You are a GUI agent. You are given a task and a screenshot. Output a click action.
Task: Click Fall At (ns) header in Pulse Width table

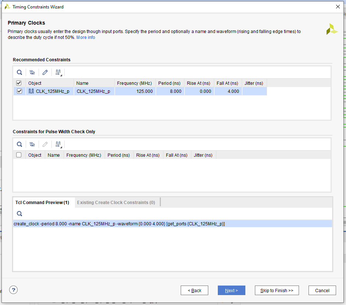[x=177, y=155]
